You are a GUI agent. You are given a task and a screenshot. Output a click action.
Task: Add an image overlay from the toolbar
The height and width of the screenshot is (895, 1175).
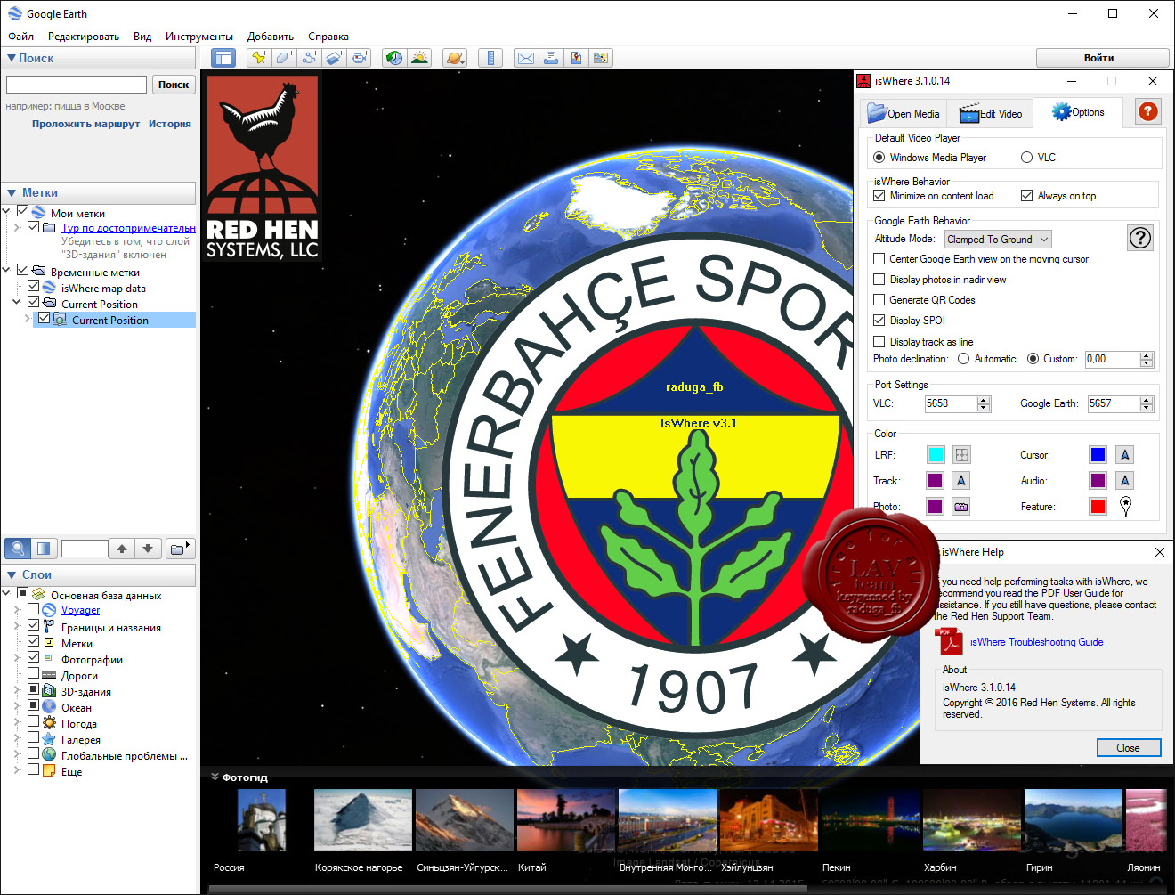(334, 58)
